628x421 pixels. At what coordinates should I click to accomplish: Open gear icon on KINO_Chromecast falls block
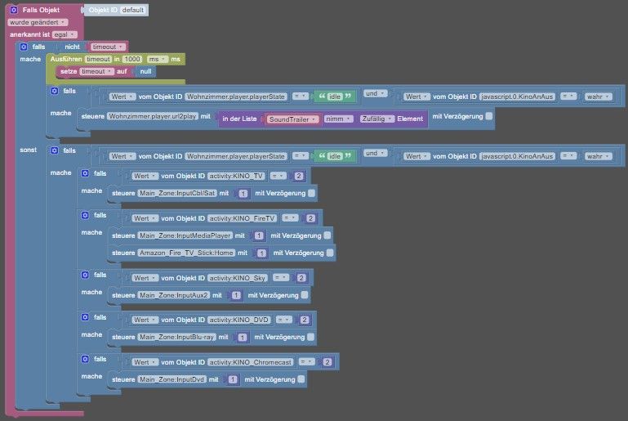[x=85, y=359]
